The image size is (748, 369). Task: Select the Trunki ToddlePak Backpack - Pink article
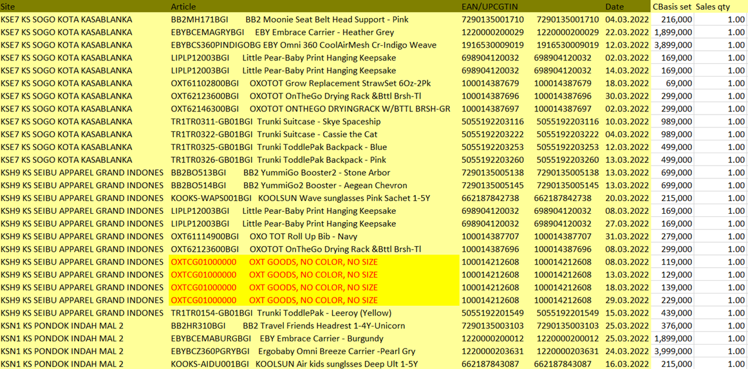point(279,160)
